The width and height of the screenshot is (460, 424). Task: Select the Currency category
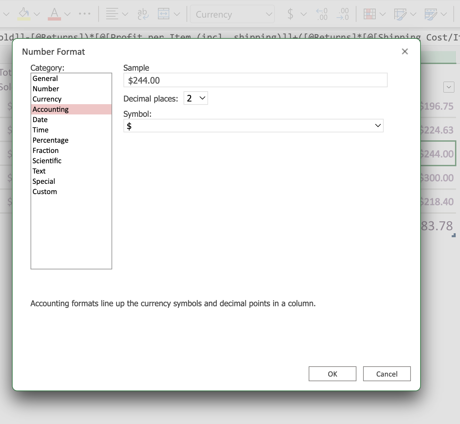[47, 99]
